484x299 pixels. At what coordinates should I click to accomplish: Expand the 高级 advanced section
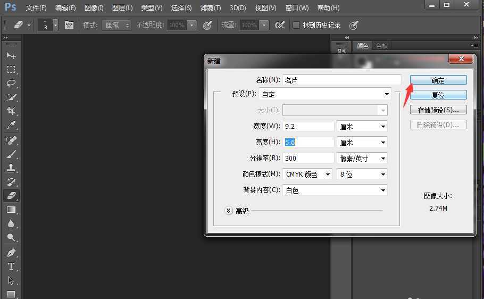(x=229, y=211)
